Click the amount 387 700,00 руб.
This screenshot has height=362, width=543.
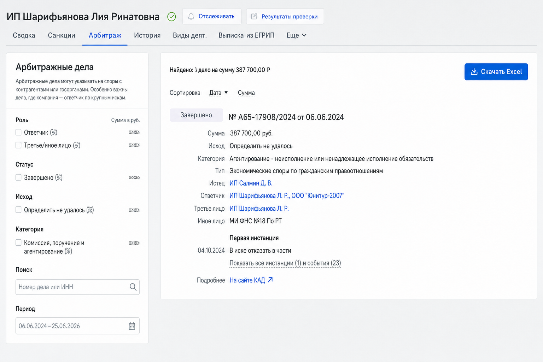coord(251,133)
